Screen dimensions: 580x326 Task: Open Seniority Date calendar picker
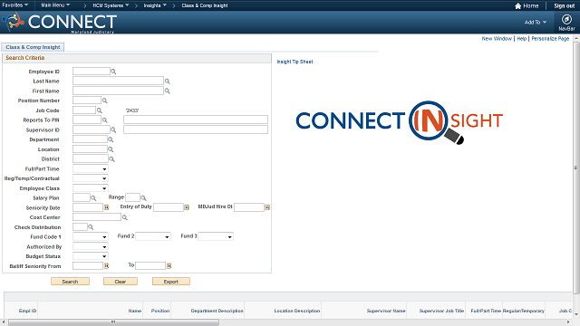[107, 207]
